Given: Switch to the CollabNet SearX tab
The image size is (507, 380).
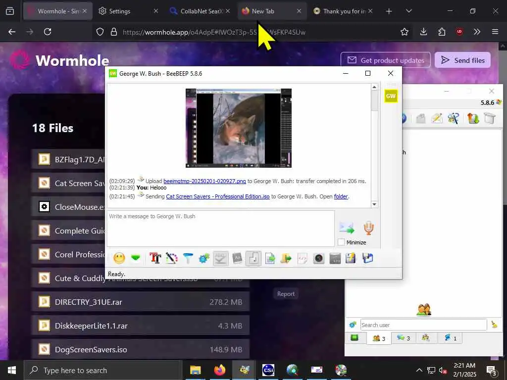Looking at the screenshot, I should (200, 11).
